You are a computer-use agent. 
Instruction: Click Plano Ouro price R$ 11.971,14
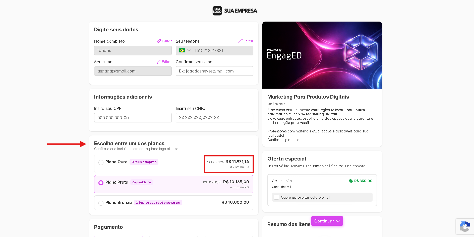[237, 162]
